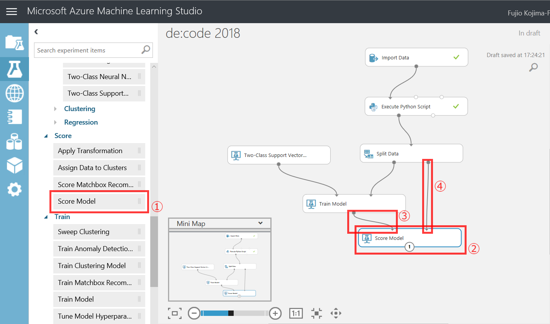Click the zoom out minus button
This screenshot has width=550, height=324.
194,313
